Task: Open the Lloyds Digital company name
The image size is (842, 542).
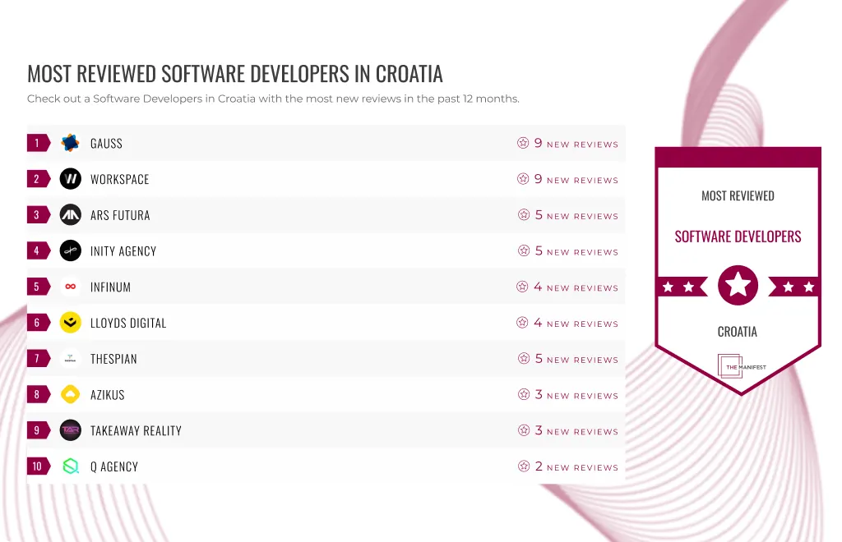Action: [x=128, y=324]
